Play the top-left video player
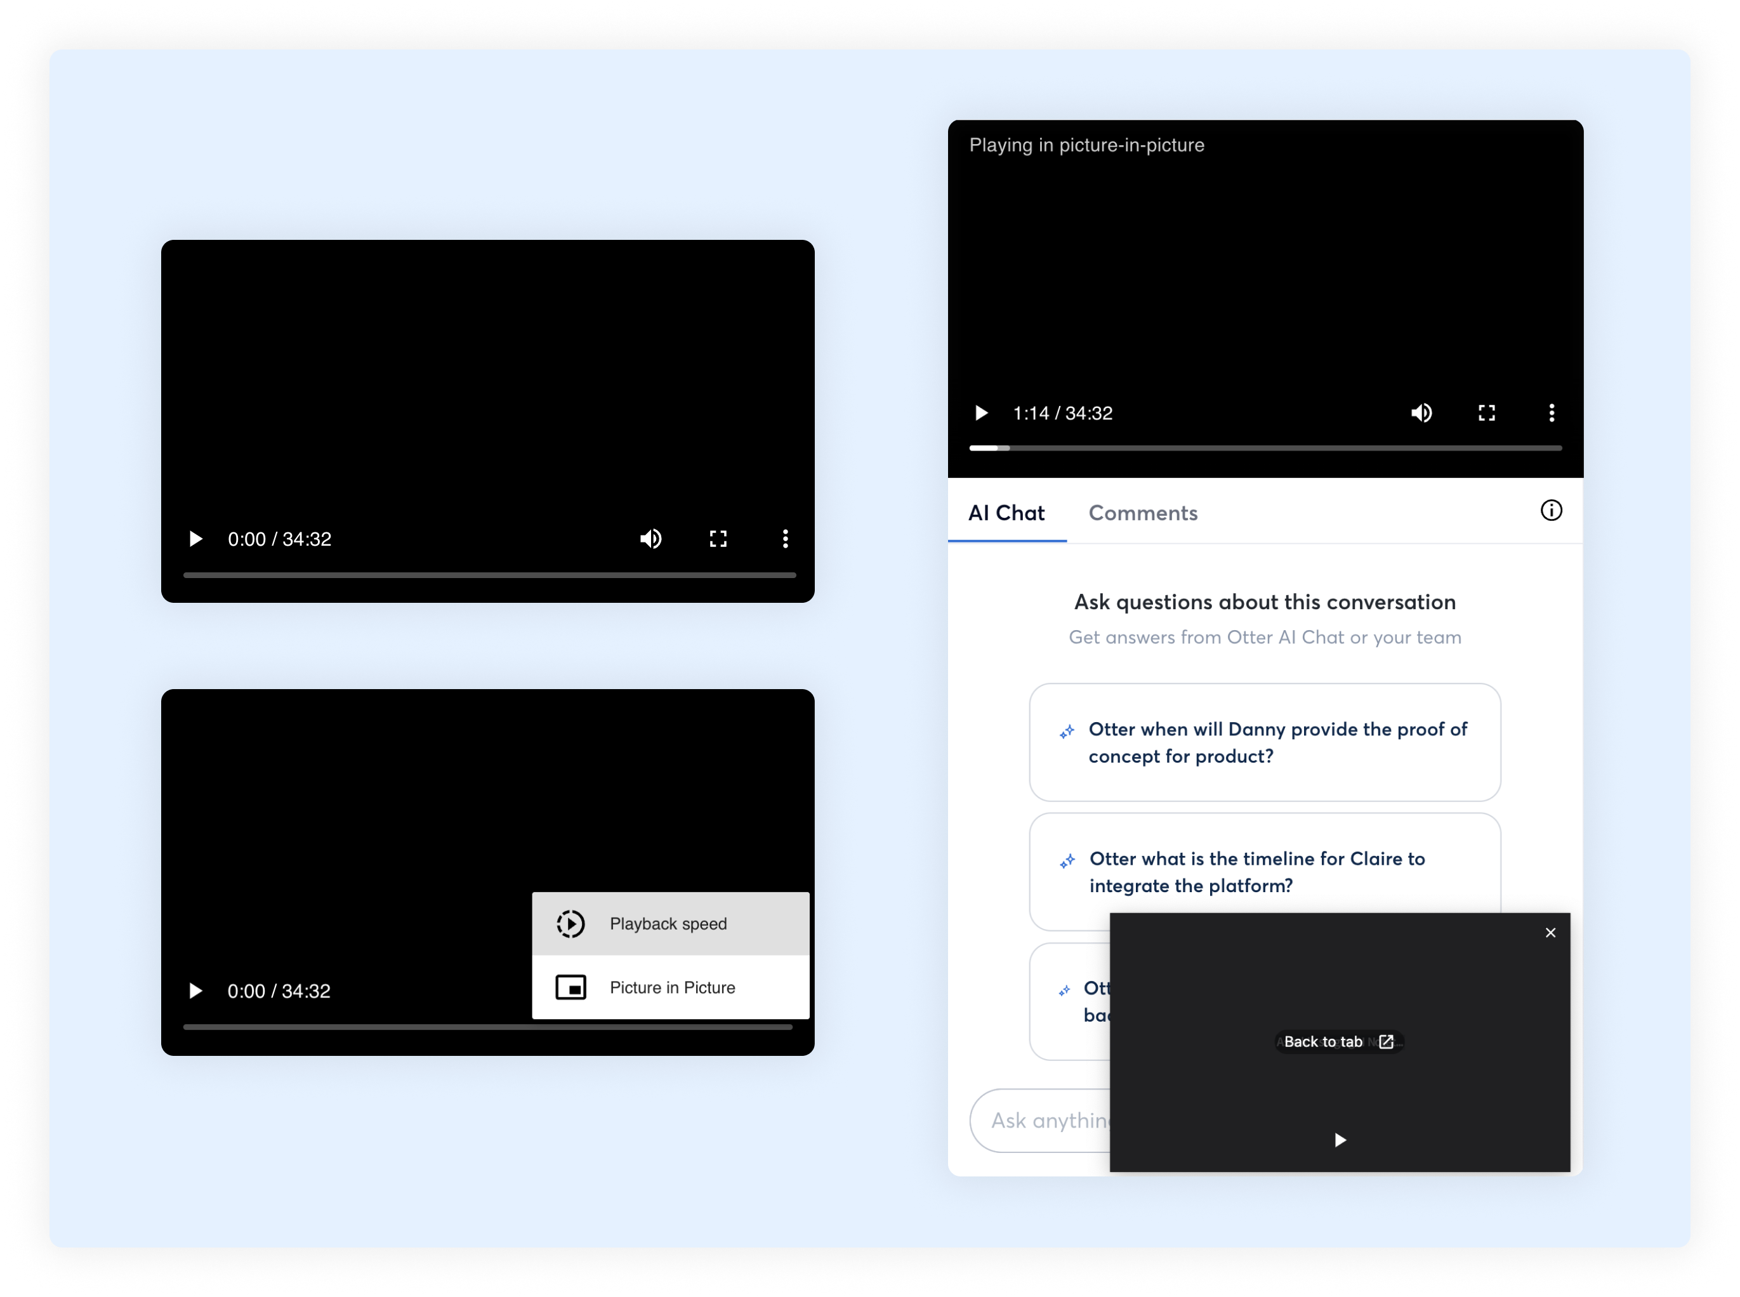This screenshot has height=1297, width=1740. [x=195, y=539]
